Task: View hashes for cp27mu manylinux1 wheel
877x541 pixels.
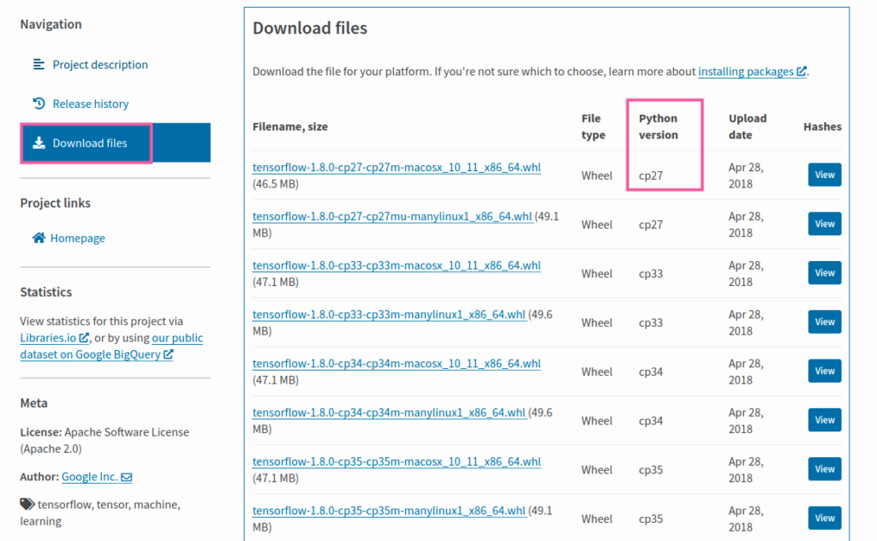Action: pyautogui.click(x=825, y=224)
